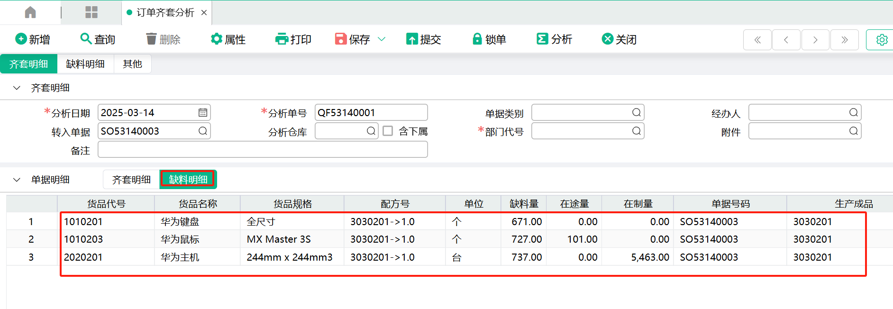Select cell 727.00
893x309 pixels.
tap(524, 239)
